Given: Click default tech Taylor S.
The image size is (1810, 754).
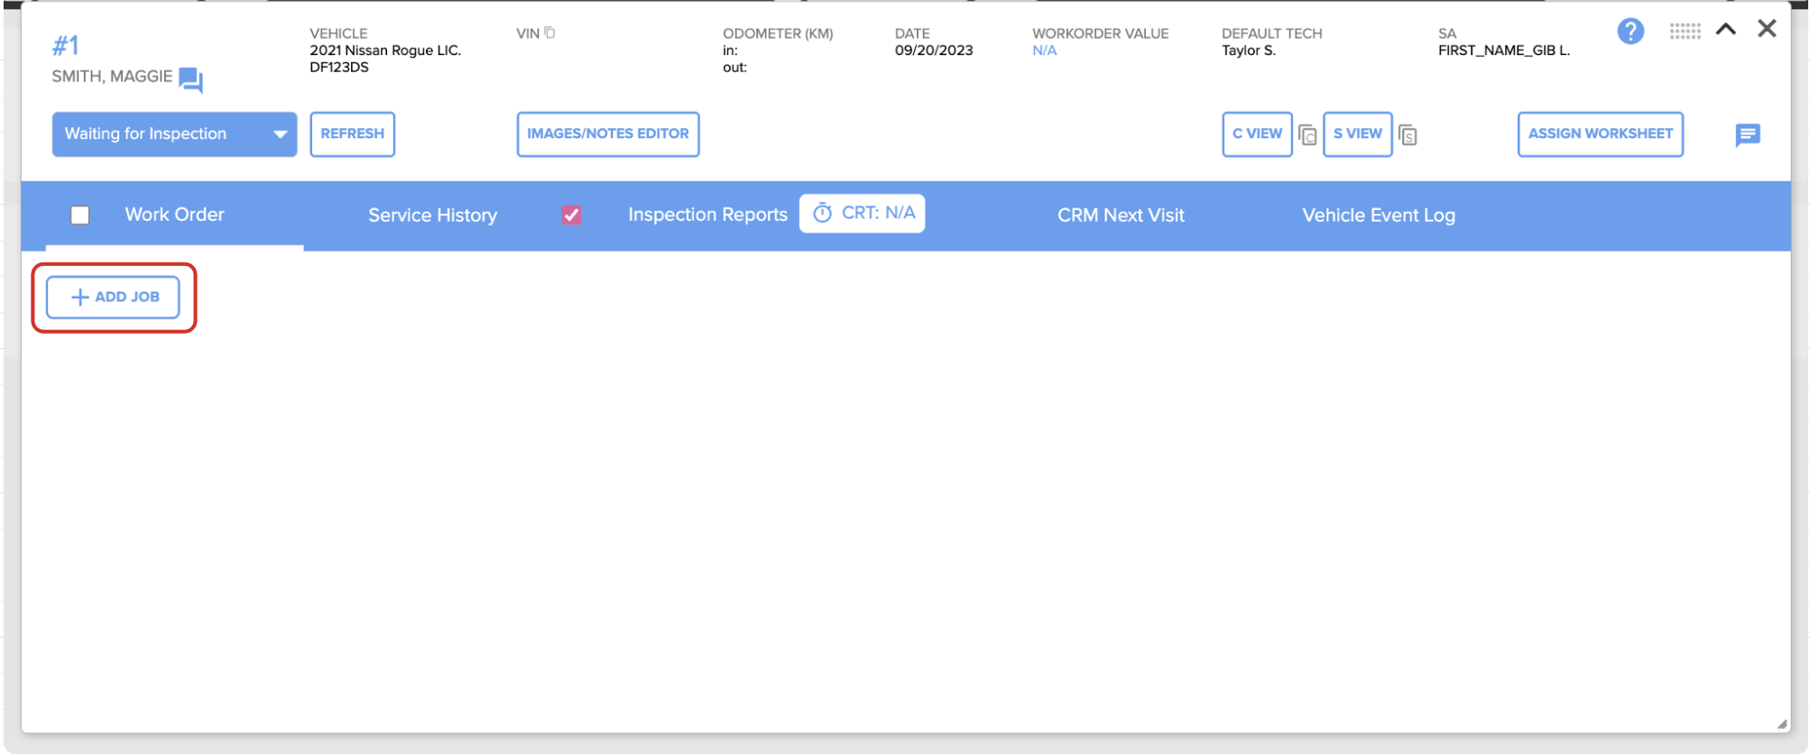Looking at the screenshot, I should coord(1249,51).
